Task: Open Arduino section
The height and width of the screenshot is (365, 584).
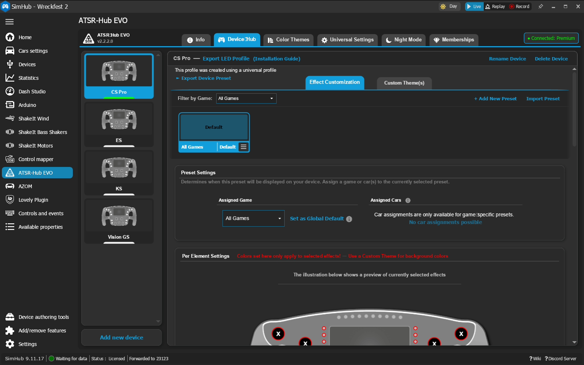Action: (x=27, y=105)
